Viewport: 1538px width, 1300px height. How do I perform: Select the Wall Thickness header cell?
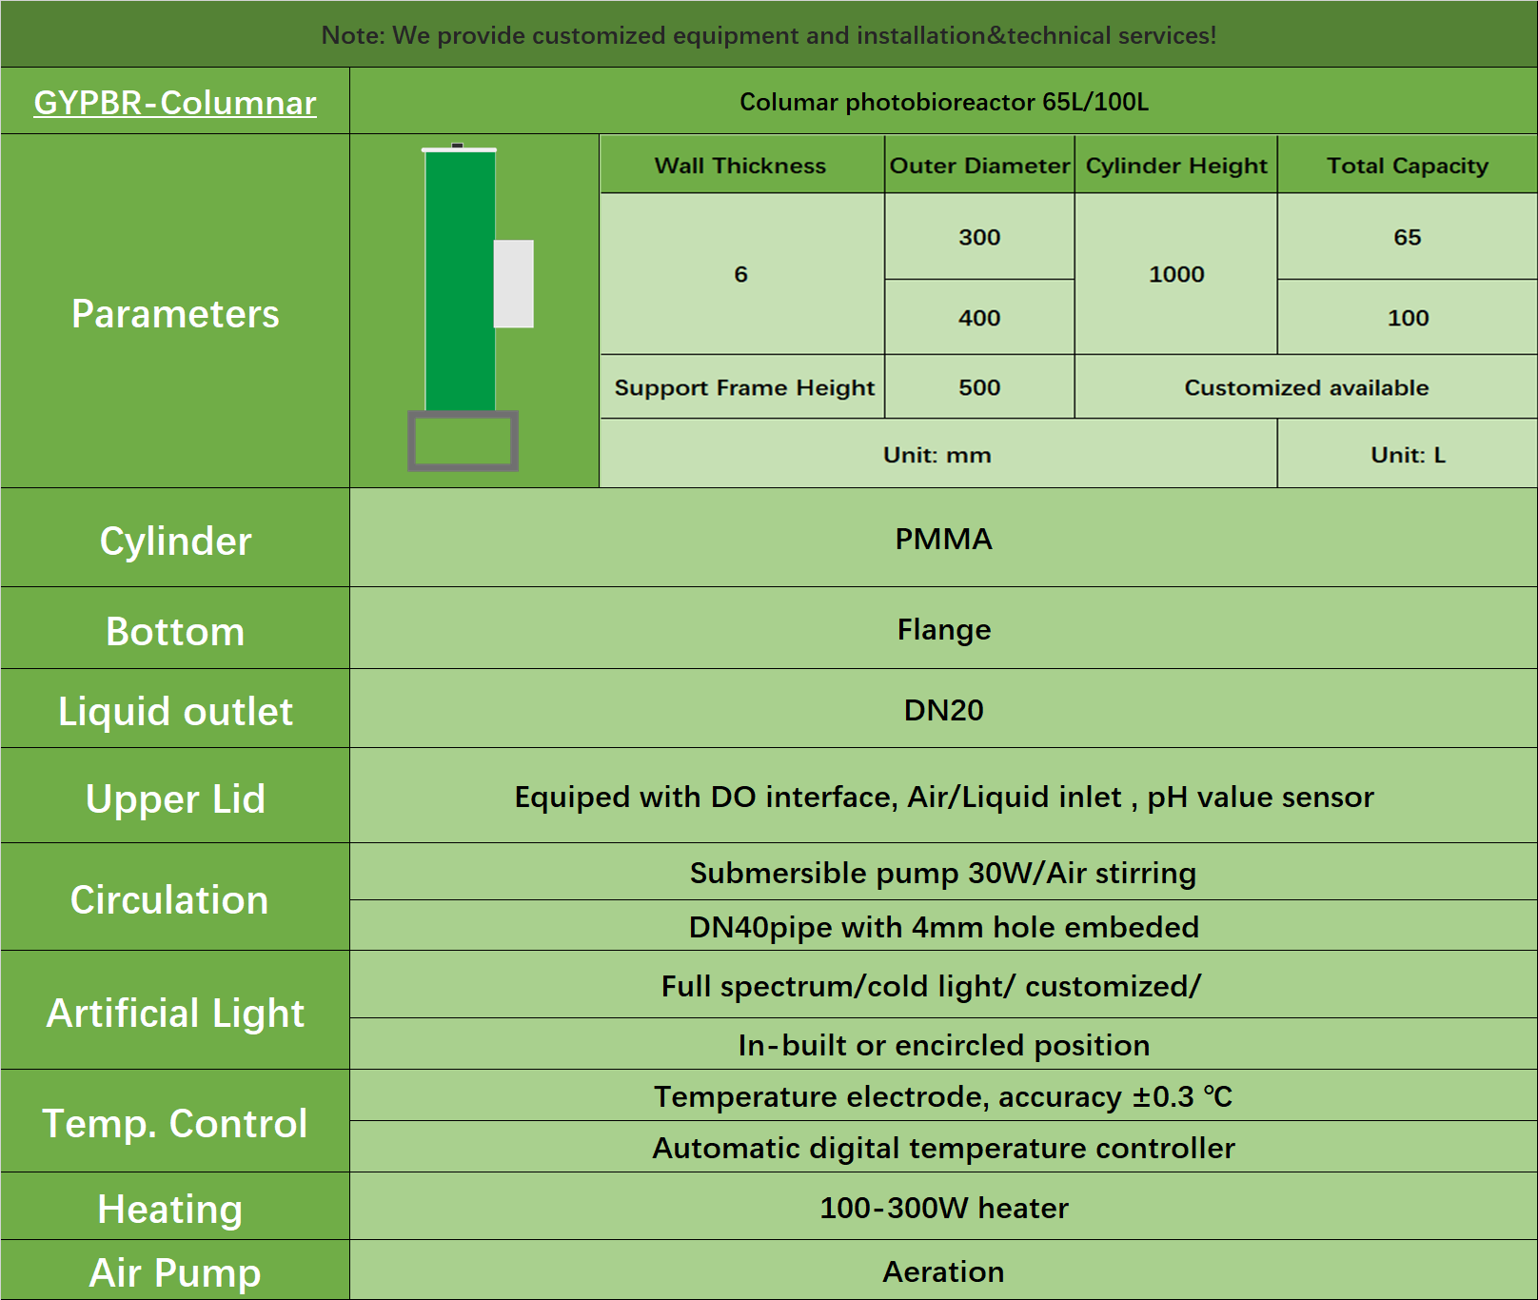tap(740, 166)
